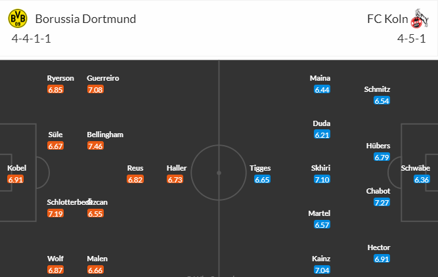This screenshot has height=277, width=438.
Task: Click player Reus in the lineup
Action: (x=135, y=168)
